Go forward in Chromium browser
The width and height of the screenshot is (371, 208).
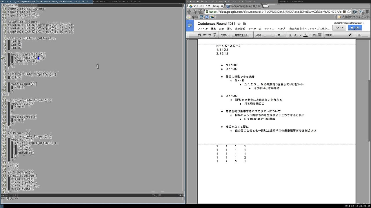coord(195,12)
